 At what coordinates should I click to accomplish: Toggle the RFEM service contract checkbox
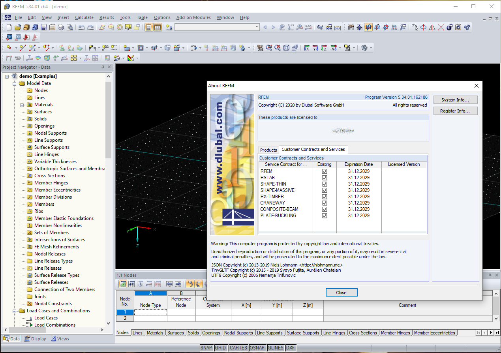325,171
